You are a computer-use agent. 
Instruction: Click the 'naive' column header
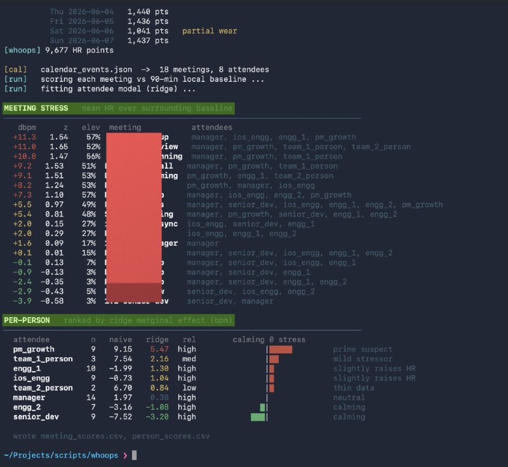click(x=121, y=339)
